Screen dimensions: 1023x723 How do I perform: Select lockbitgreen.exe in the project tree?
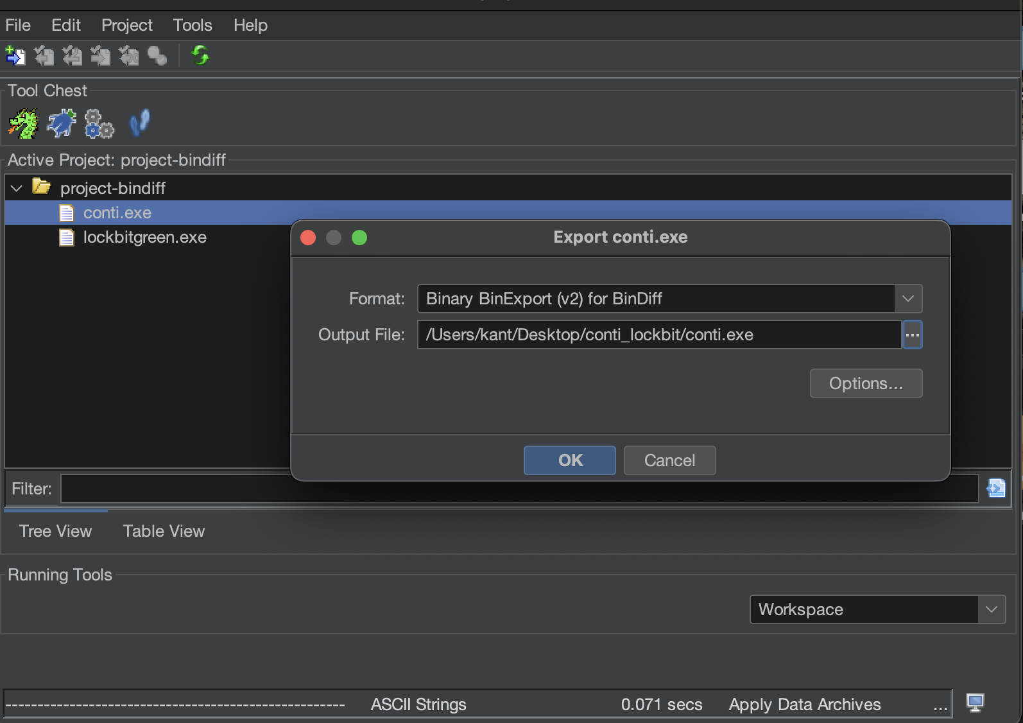coord(145,238)
